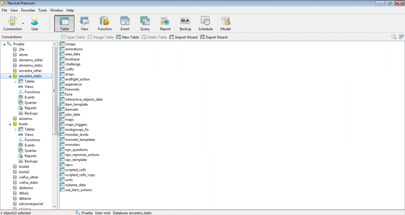
Task: Select the Model toolbar icon
Action: [225, 23]
